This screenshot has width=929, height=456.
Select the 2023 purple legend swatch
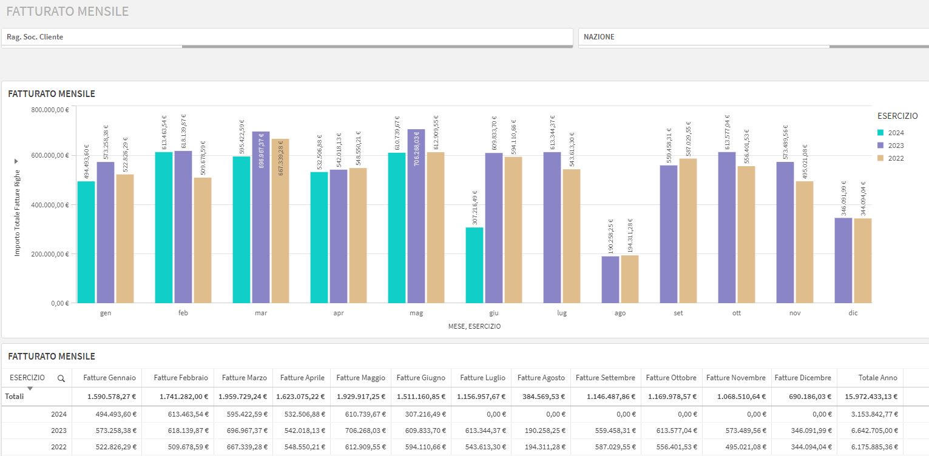point(880,146)
